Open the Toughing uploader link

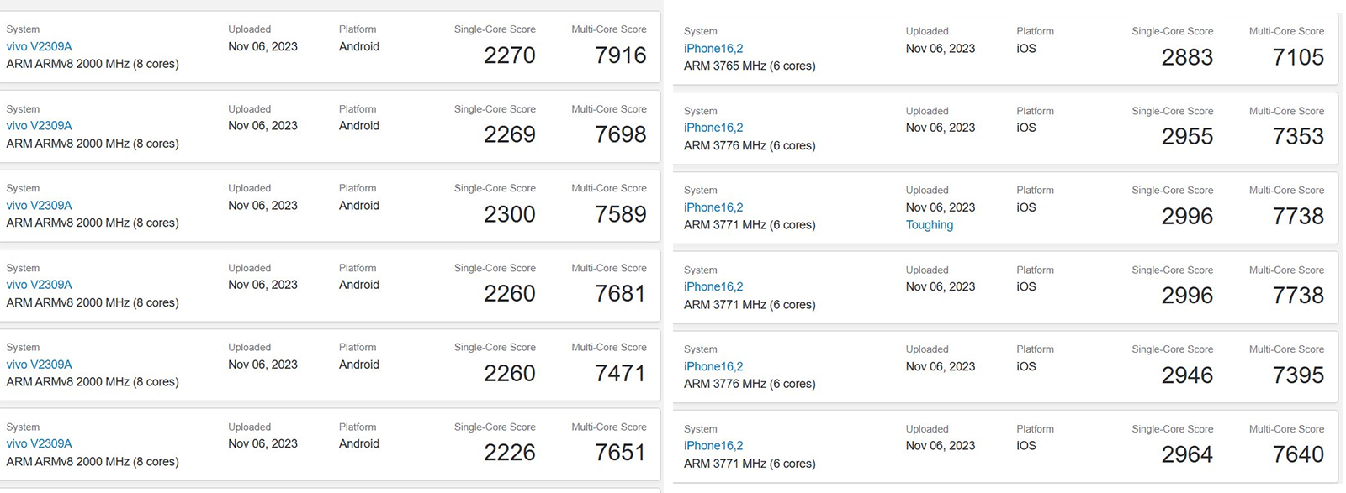pos(929,225)
